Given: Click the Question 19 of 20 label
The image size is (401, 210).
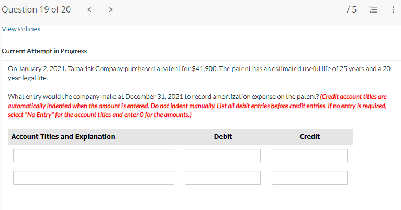Looking at the screenshot, I should (37, 10).
